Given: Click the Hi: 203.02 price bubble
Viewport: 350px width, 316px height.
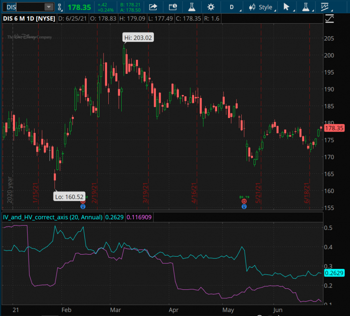Looking at the screenshot, I should coord(138,38).
